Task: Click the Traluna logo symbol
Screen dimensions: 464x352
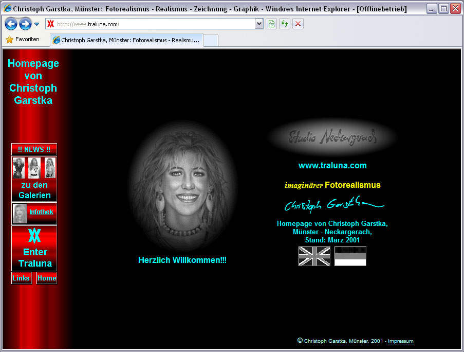Action: click(x=34, y=236)
